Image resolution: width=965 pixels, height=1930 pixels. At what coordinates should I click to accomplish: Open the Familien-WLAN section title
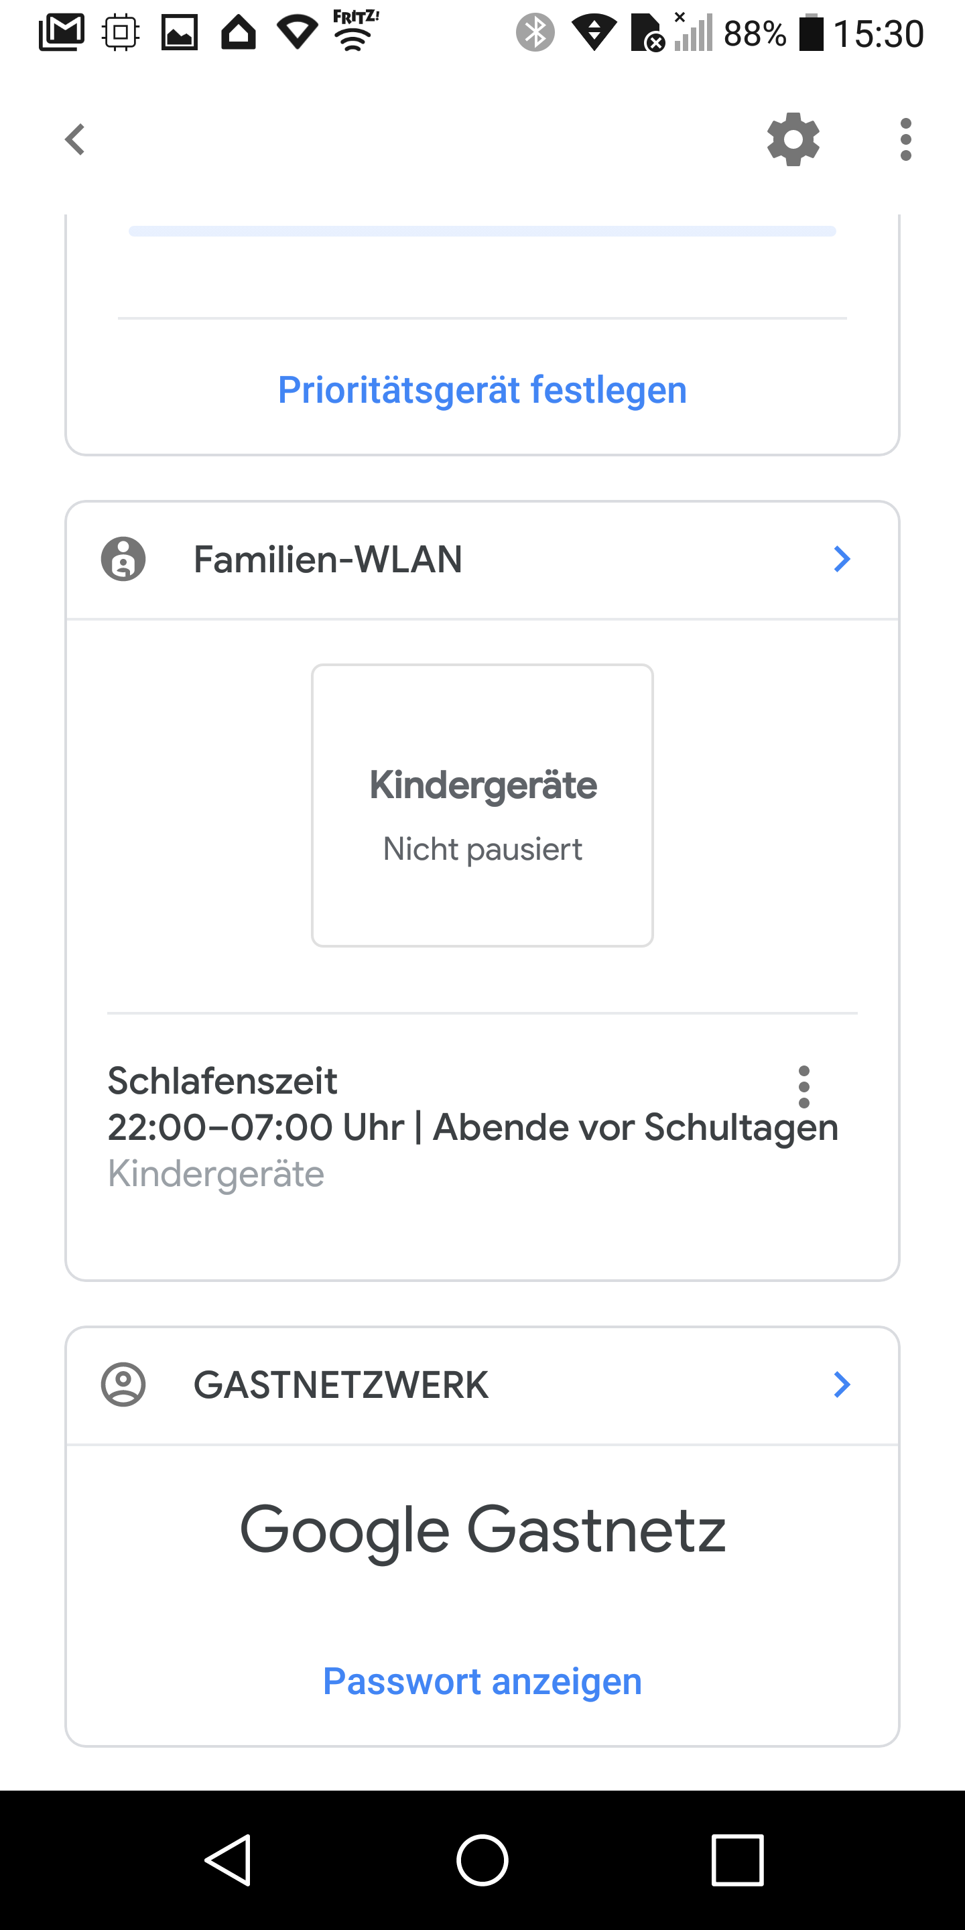[328, 559]
